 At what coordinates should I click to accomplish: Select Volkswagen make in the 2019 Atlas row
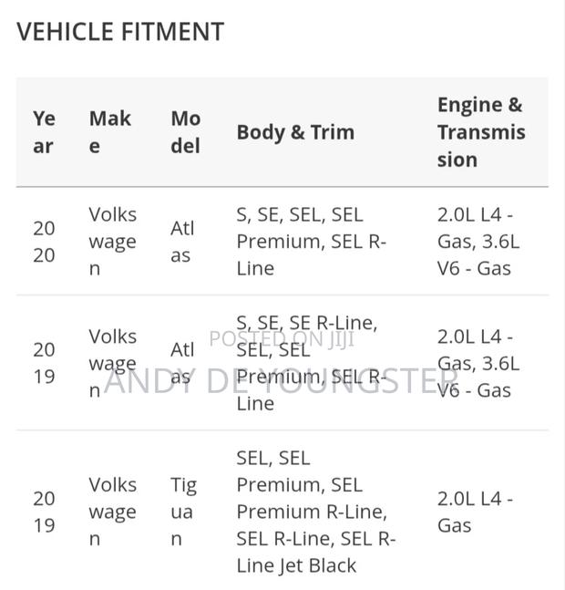pos(112,363)
